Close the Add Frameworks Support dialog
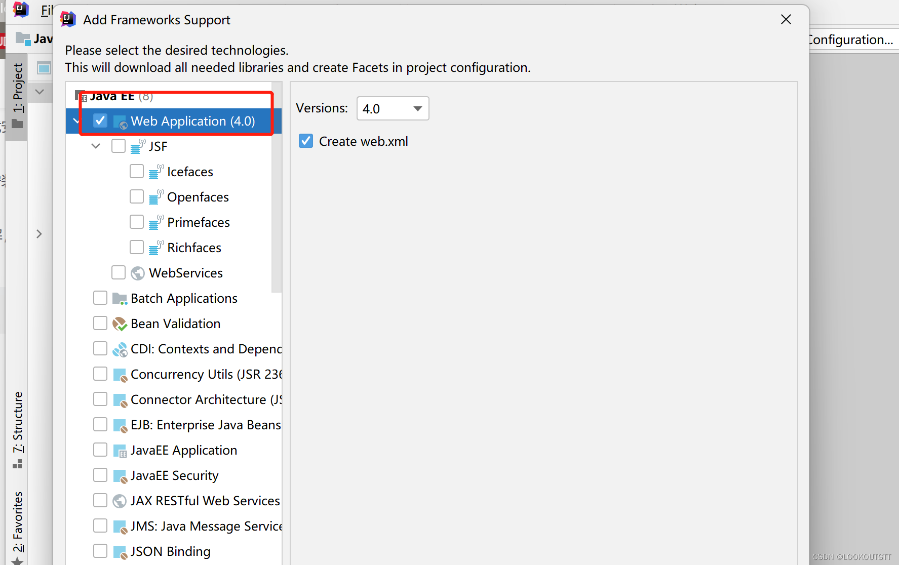This screenshot has height=565, width=899. pos(786,19)
